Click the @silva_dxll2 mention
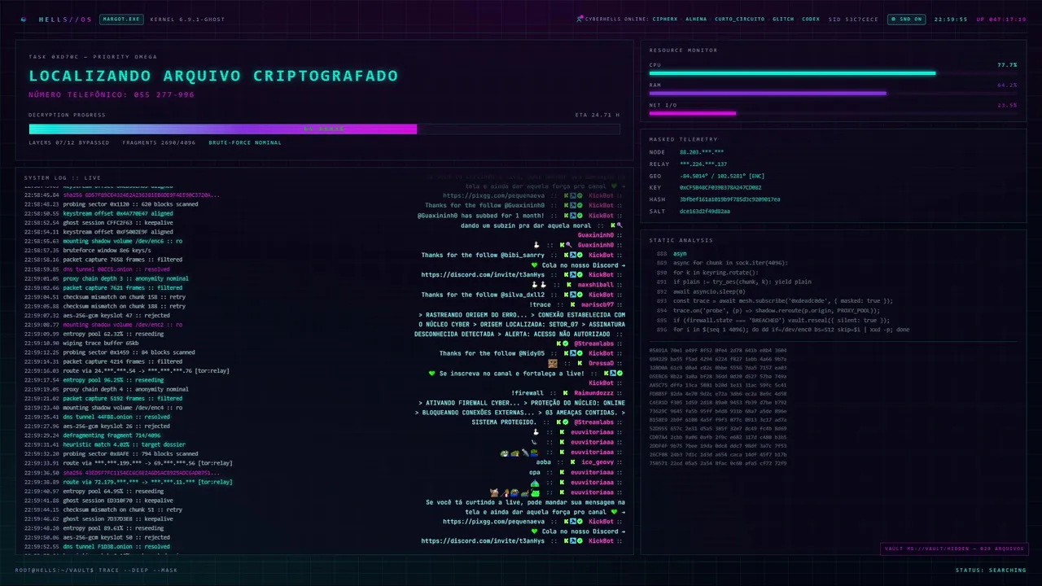The image size is (1042, 586). [x=523, y=295]
